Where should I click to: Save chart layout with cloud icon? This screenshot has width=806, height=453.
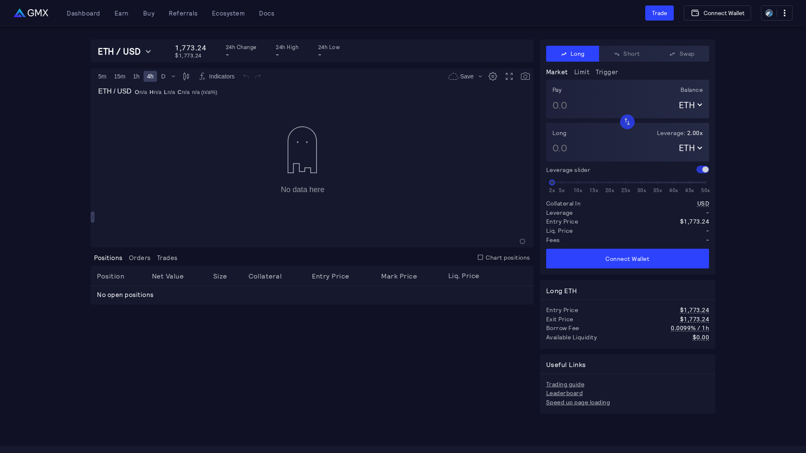[x=461, y=76]
